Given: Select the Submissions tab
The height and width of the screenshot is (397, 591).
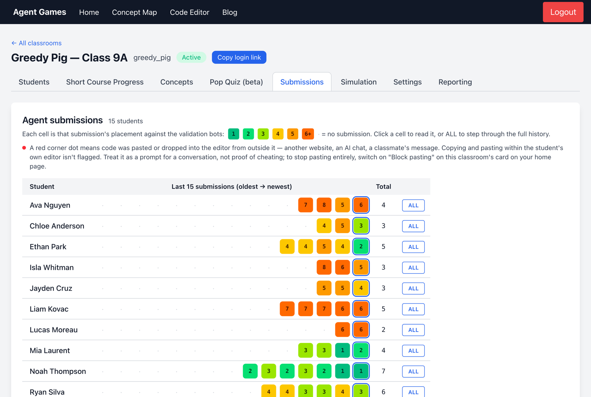Looking at the screenshot, I should (x=302, y=82).
